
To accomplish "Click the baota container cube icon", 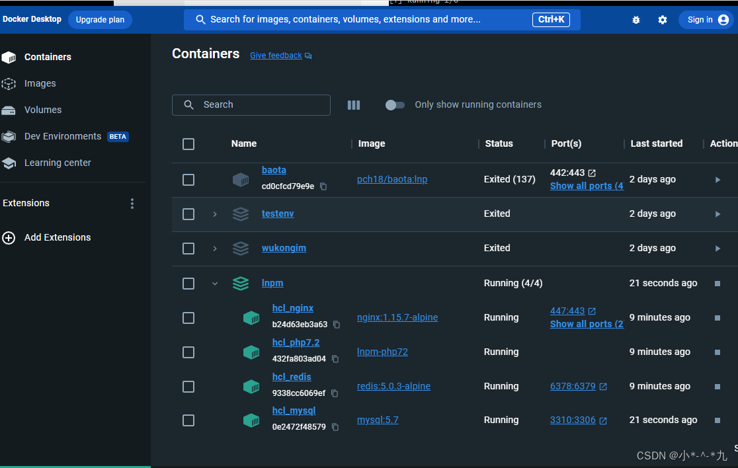I will coord(241,180).
